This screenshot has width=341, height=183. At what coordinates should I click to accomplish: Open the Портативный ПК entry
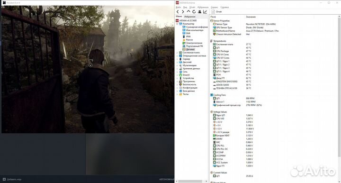[x=195, y=46]
